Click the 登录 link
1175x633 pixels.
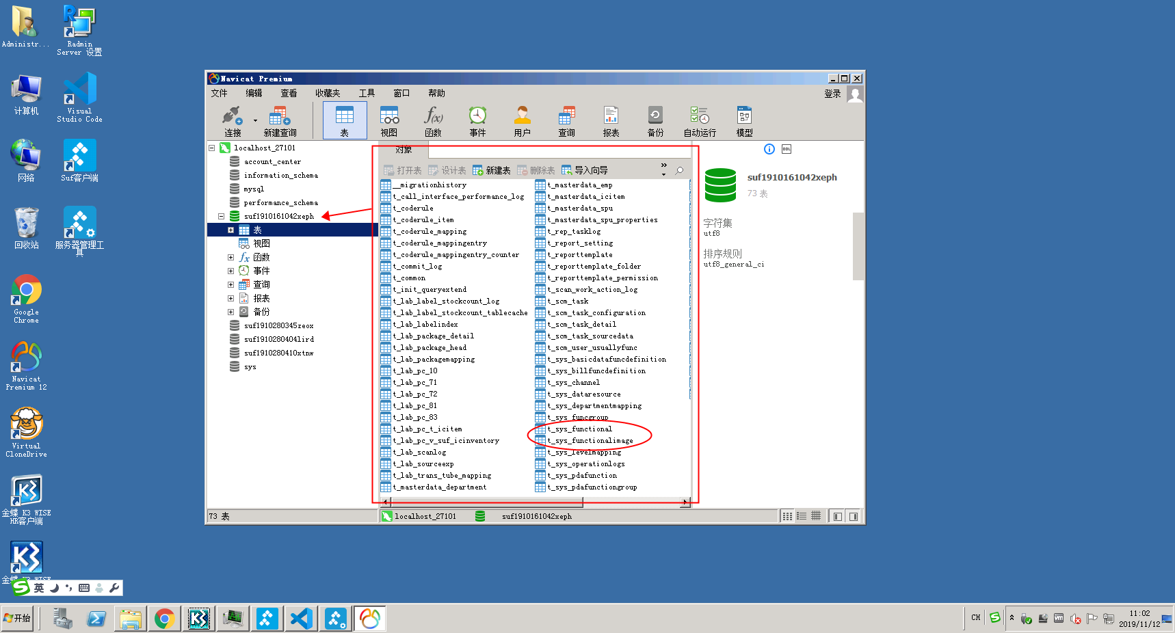[x=832, y=94]
